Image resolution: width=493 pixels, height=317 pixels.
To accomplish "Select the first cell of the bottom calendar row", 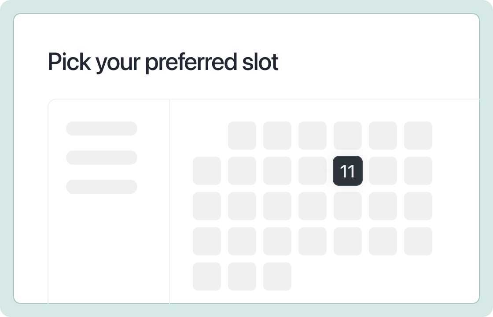I will click(207, 276).
